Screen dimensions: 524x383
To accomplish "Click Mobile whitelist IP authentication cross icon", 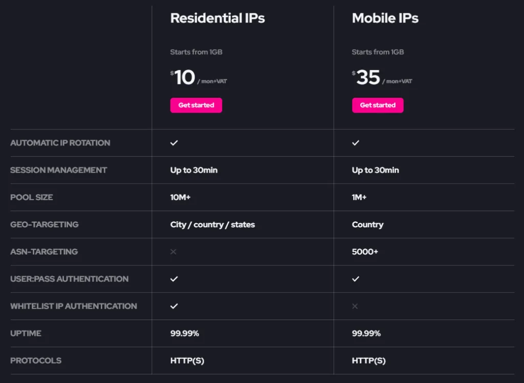I will tap(355, 306).
